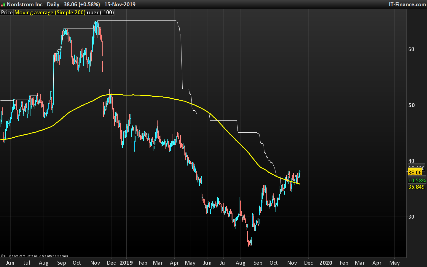Select the 15-Nov-2019 date in header
Image resolution: width=427 pixels, height=267 pixels.
tap(120, 4)
